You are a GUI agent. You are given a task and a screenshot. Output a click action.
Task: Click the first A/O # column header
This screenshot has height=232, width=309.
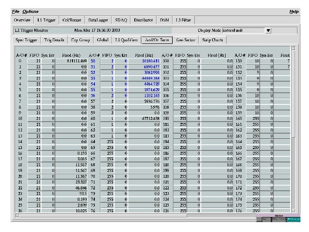(21, 55)
